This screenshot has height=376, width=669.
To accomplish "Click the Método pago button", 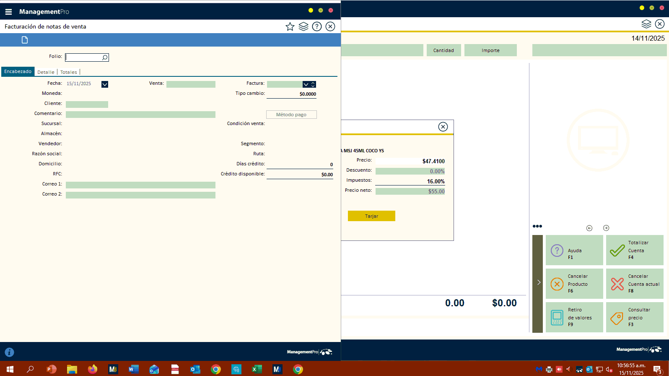I will [x=291, y=115].
